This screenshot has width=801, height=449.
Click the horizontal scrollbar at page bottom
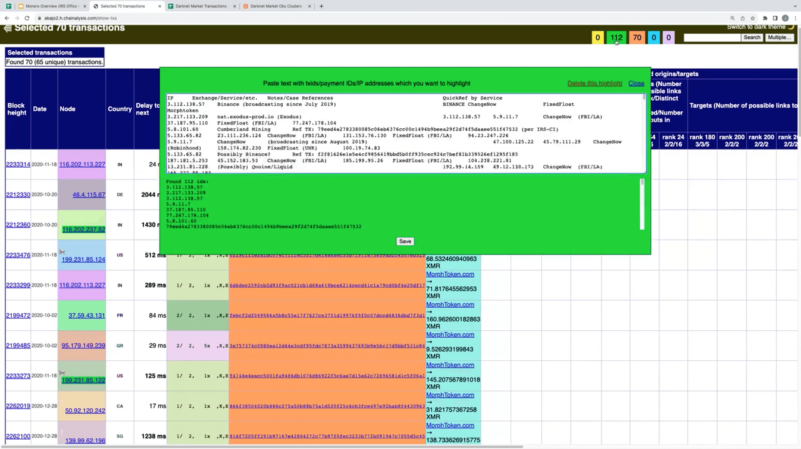coord(263,446)
